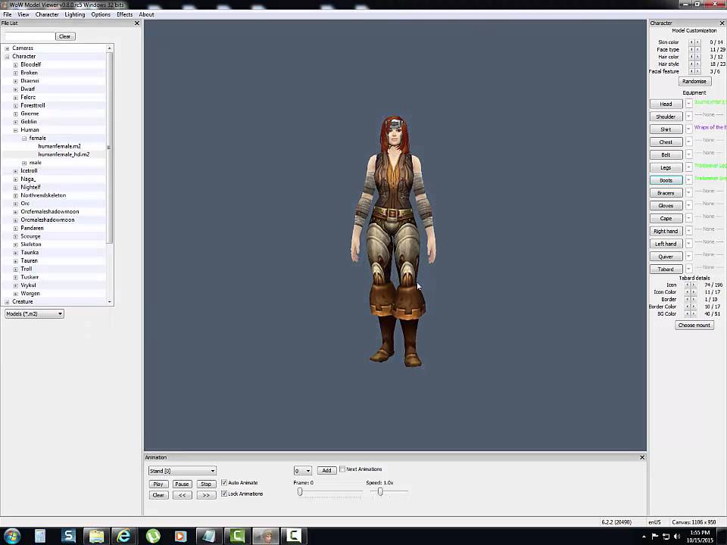Click the volume speaker tray icon
The image size is (727, 545).
[676, 536]
